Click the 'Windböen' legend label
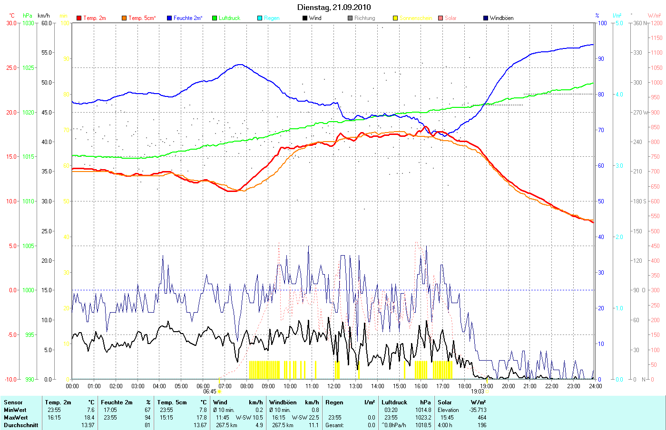 502,18
